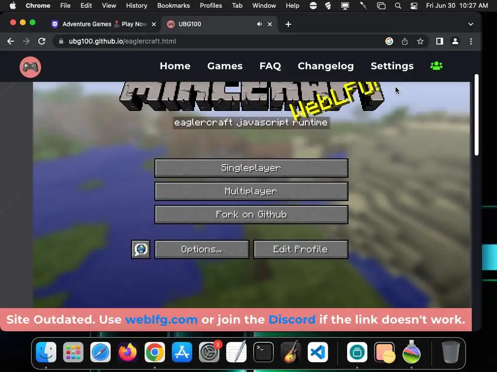Open the Apple menu
This screenshot has height=372, width=497.
pos(13,6)
